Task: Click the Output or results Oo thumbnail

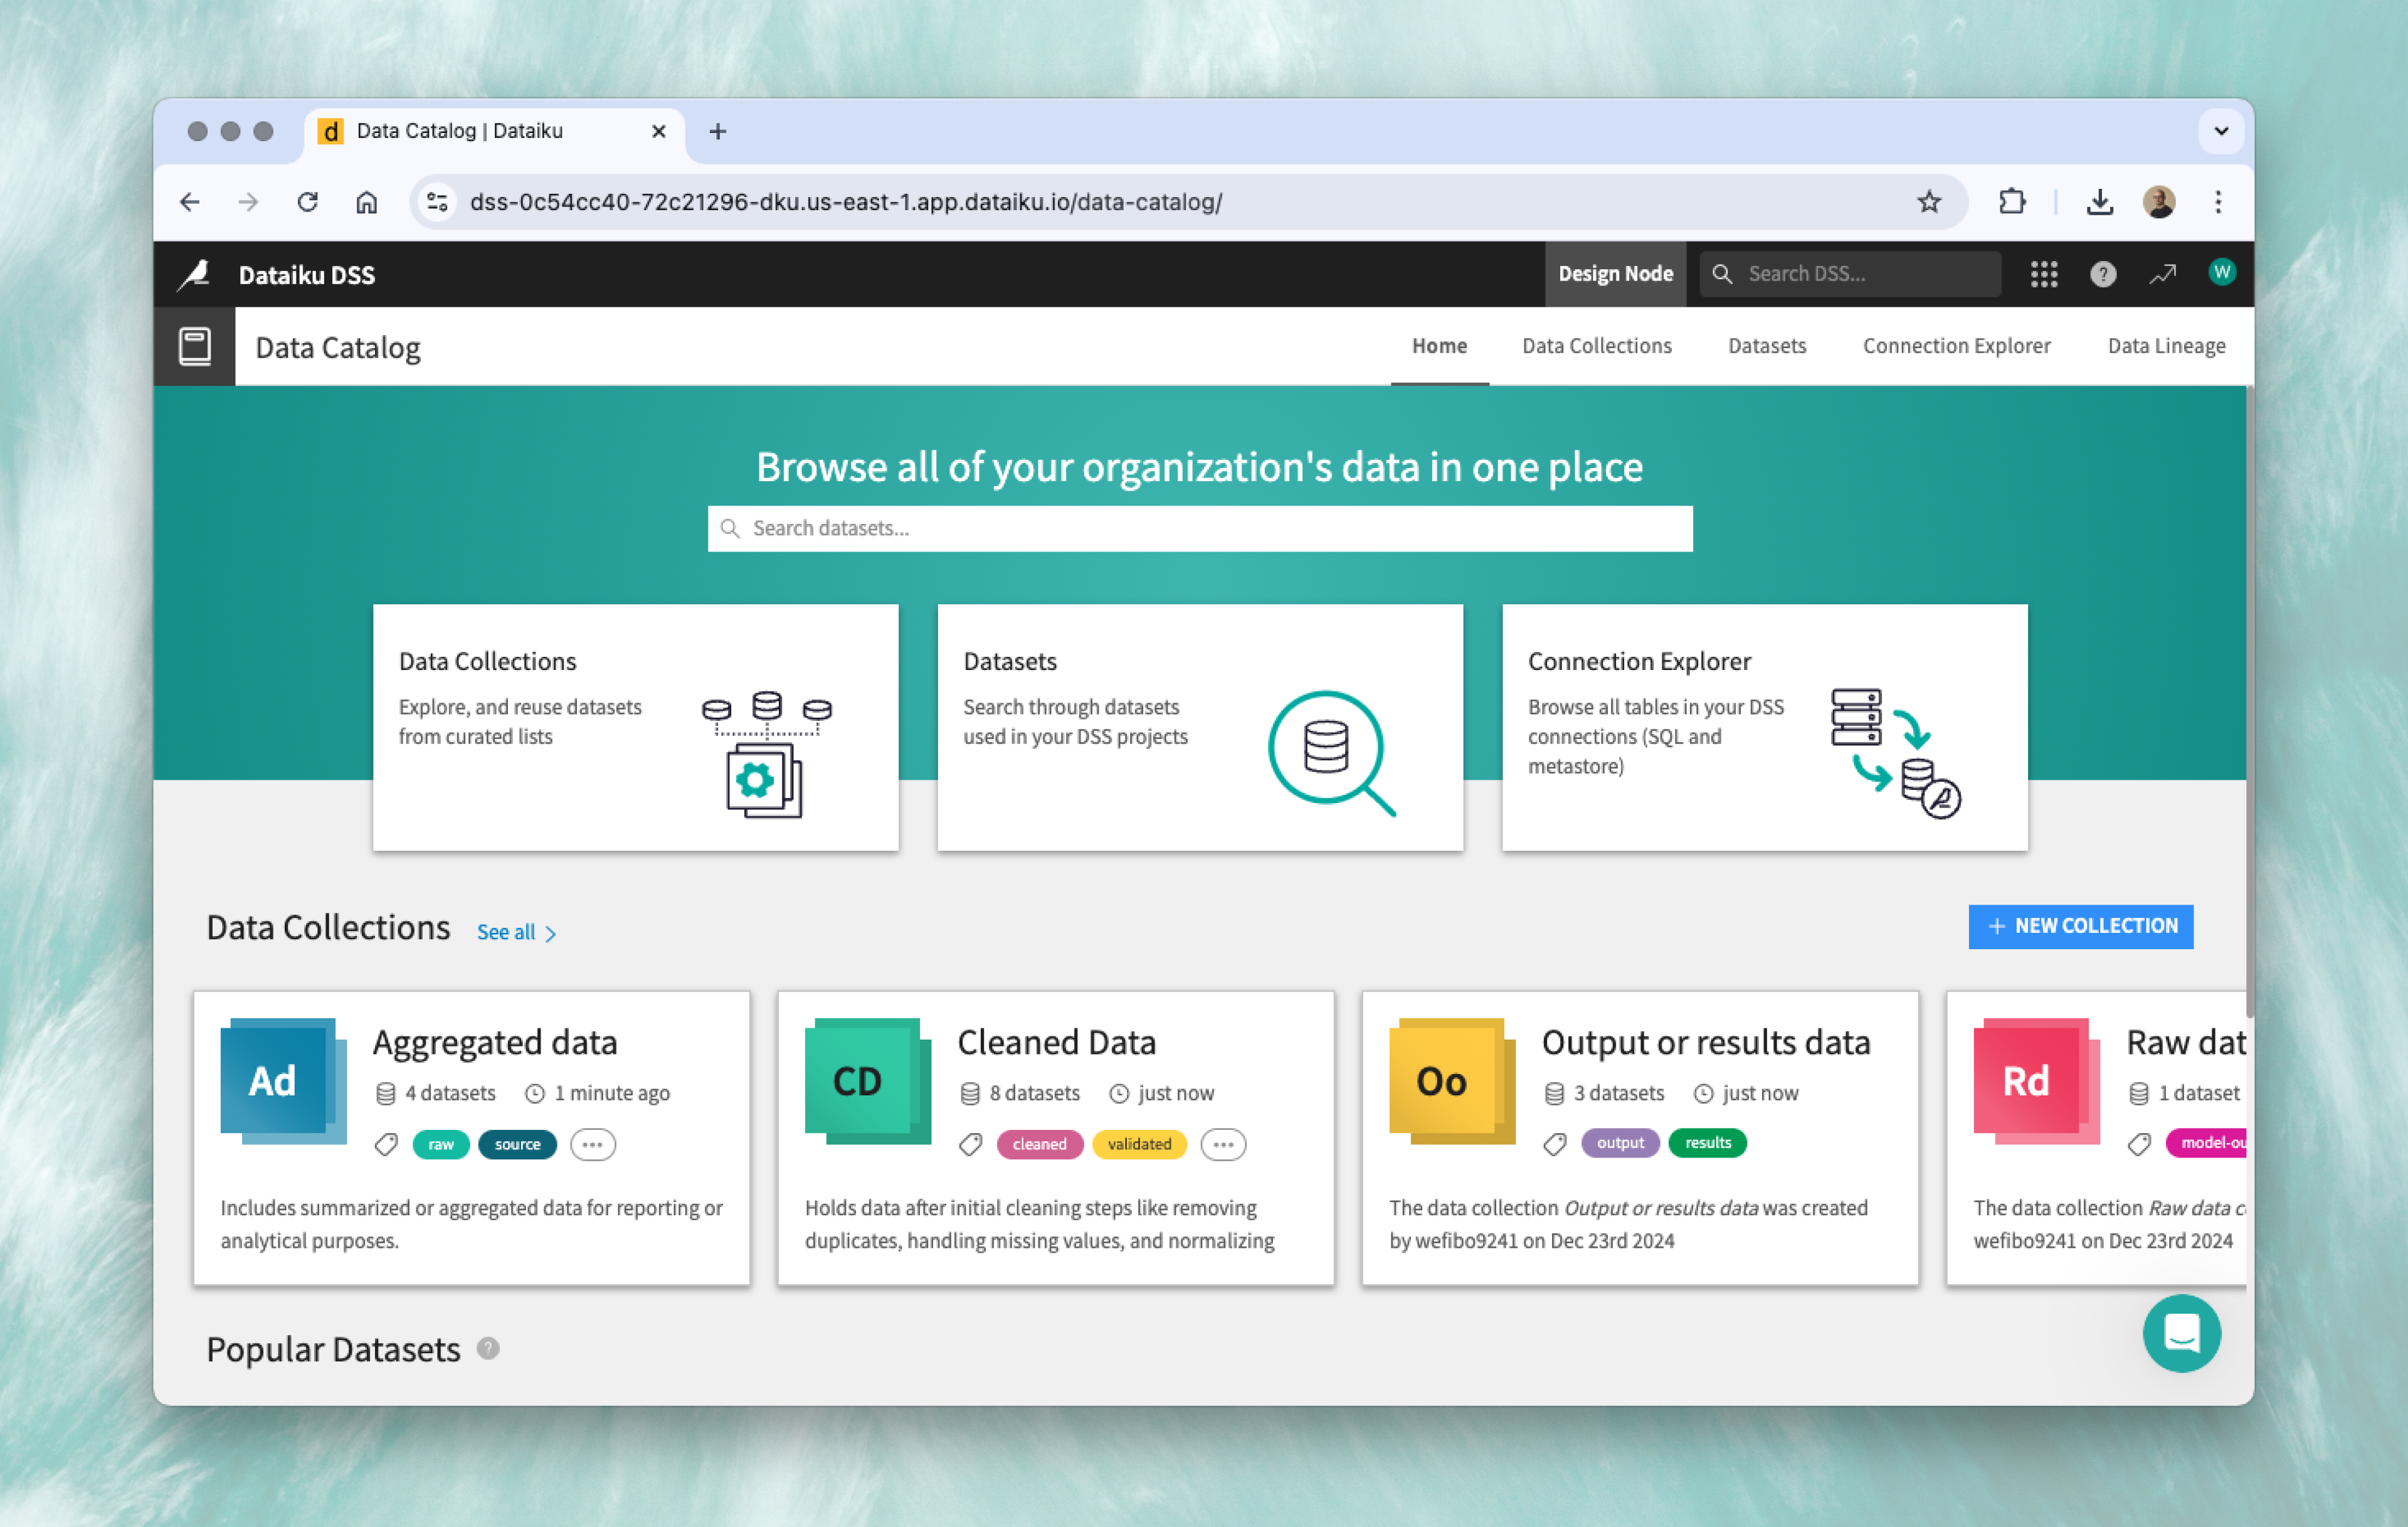Action: click(1452, 1081)
